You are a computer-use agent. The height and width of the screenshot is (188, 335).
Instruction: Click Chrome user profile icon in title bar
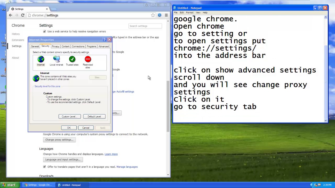point(147,5)
